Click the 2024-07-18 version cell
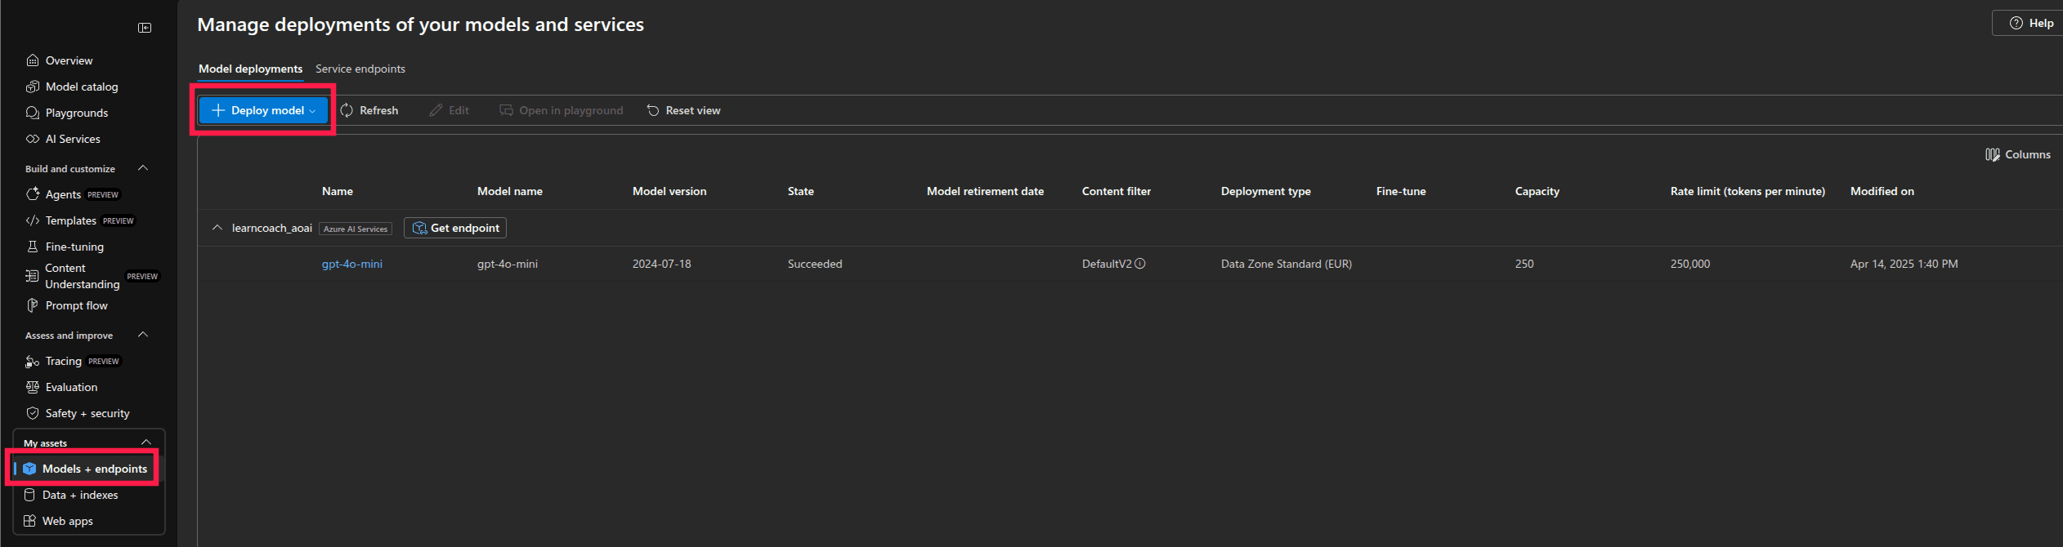The width and height of the screenshot is (2063, 547). pos(662,264)
